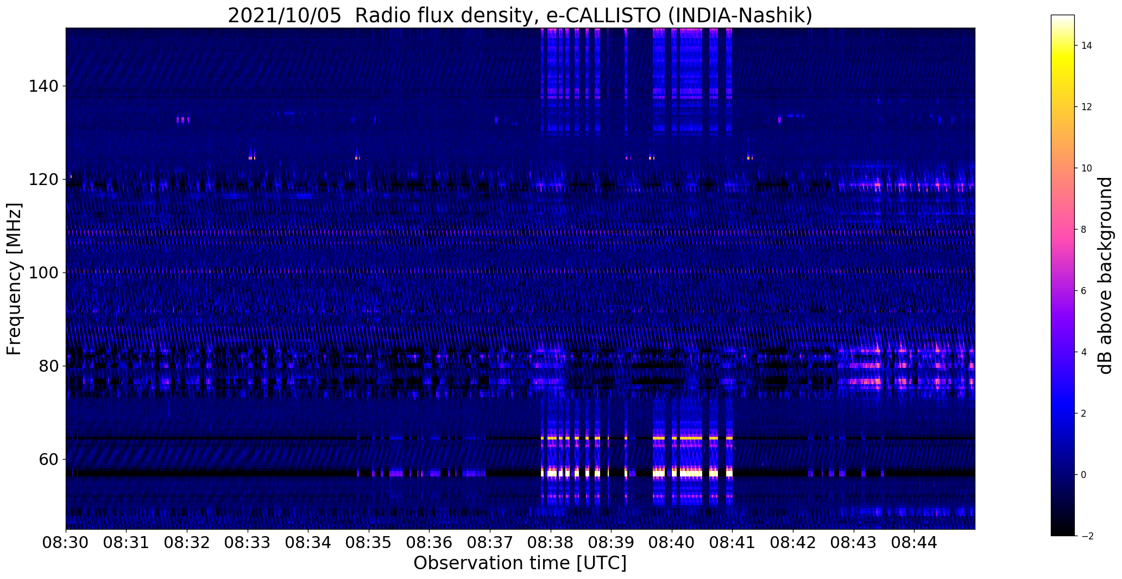This screenshot has width=1122, height=579.
Task: Click the 08:34 time tick label
Action: [x=308, y=543]
